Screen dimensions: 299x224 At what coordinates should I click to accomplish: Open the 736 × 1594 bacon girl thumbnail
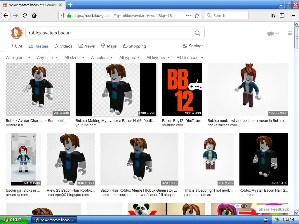23,159
